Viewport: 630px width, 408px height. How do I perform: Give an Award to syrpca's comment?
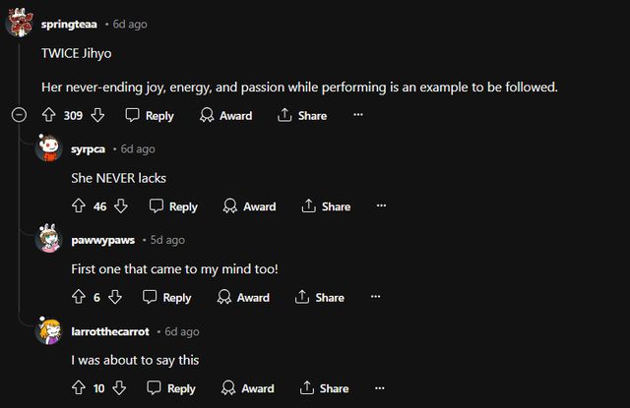[249, 206]
